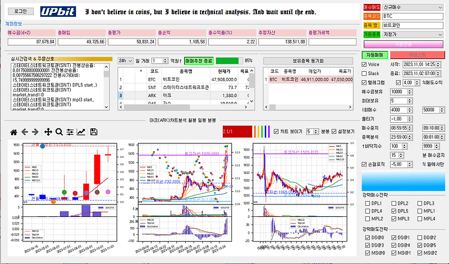Click the 5 분봉 spinner arrows
The height and width of the screenshot is (264, 449).
(x=316, y=132)
